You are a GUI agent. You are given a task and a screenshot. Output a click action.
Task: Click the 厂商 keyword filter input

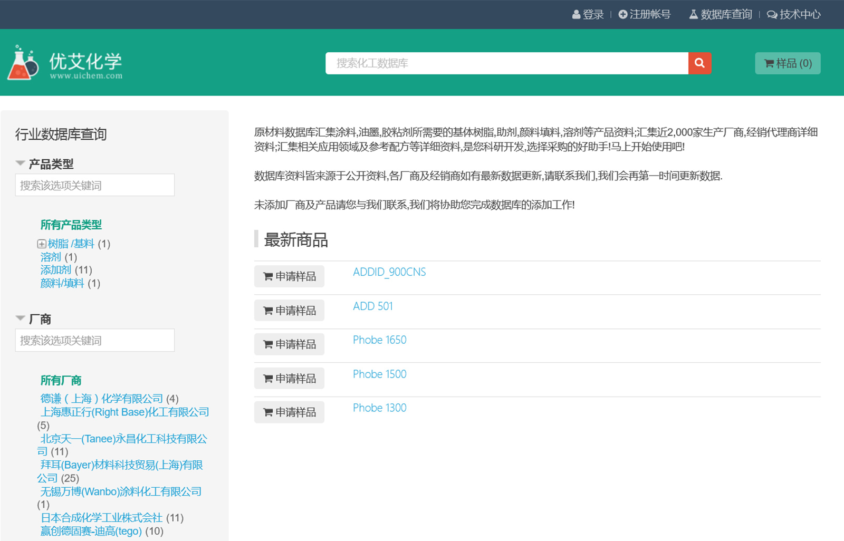coord(95,340)
